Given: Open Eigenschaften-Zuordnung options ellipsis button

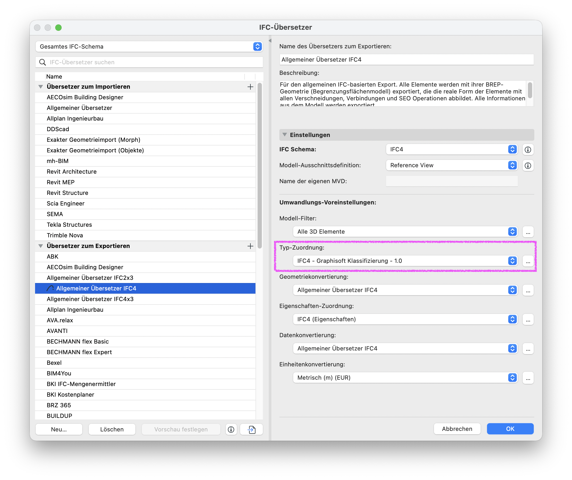Looking at the screenshot, I should [x=528, y=319].
